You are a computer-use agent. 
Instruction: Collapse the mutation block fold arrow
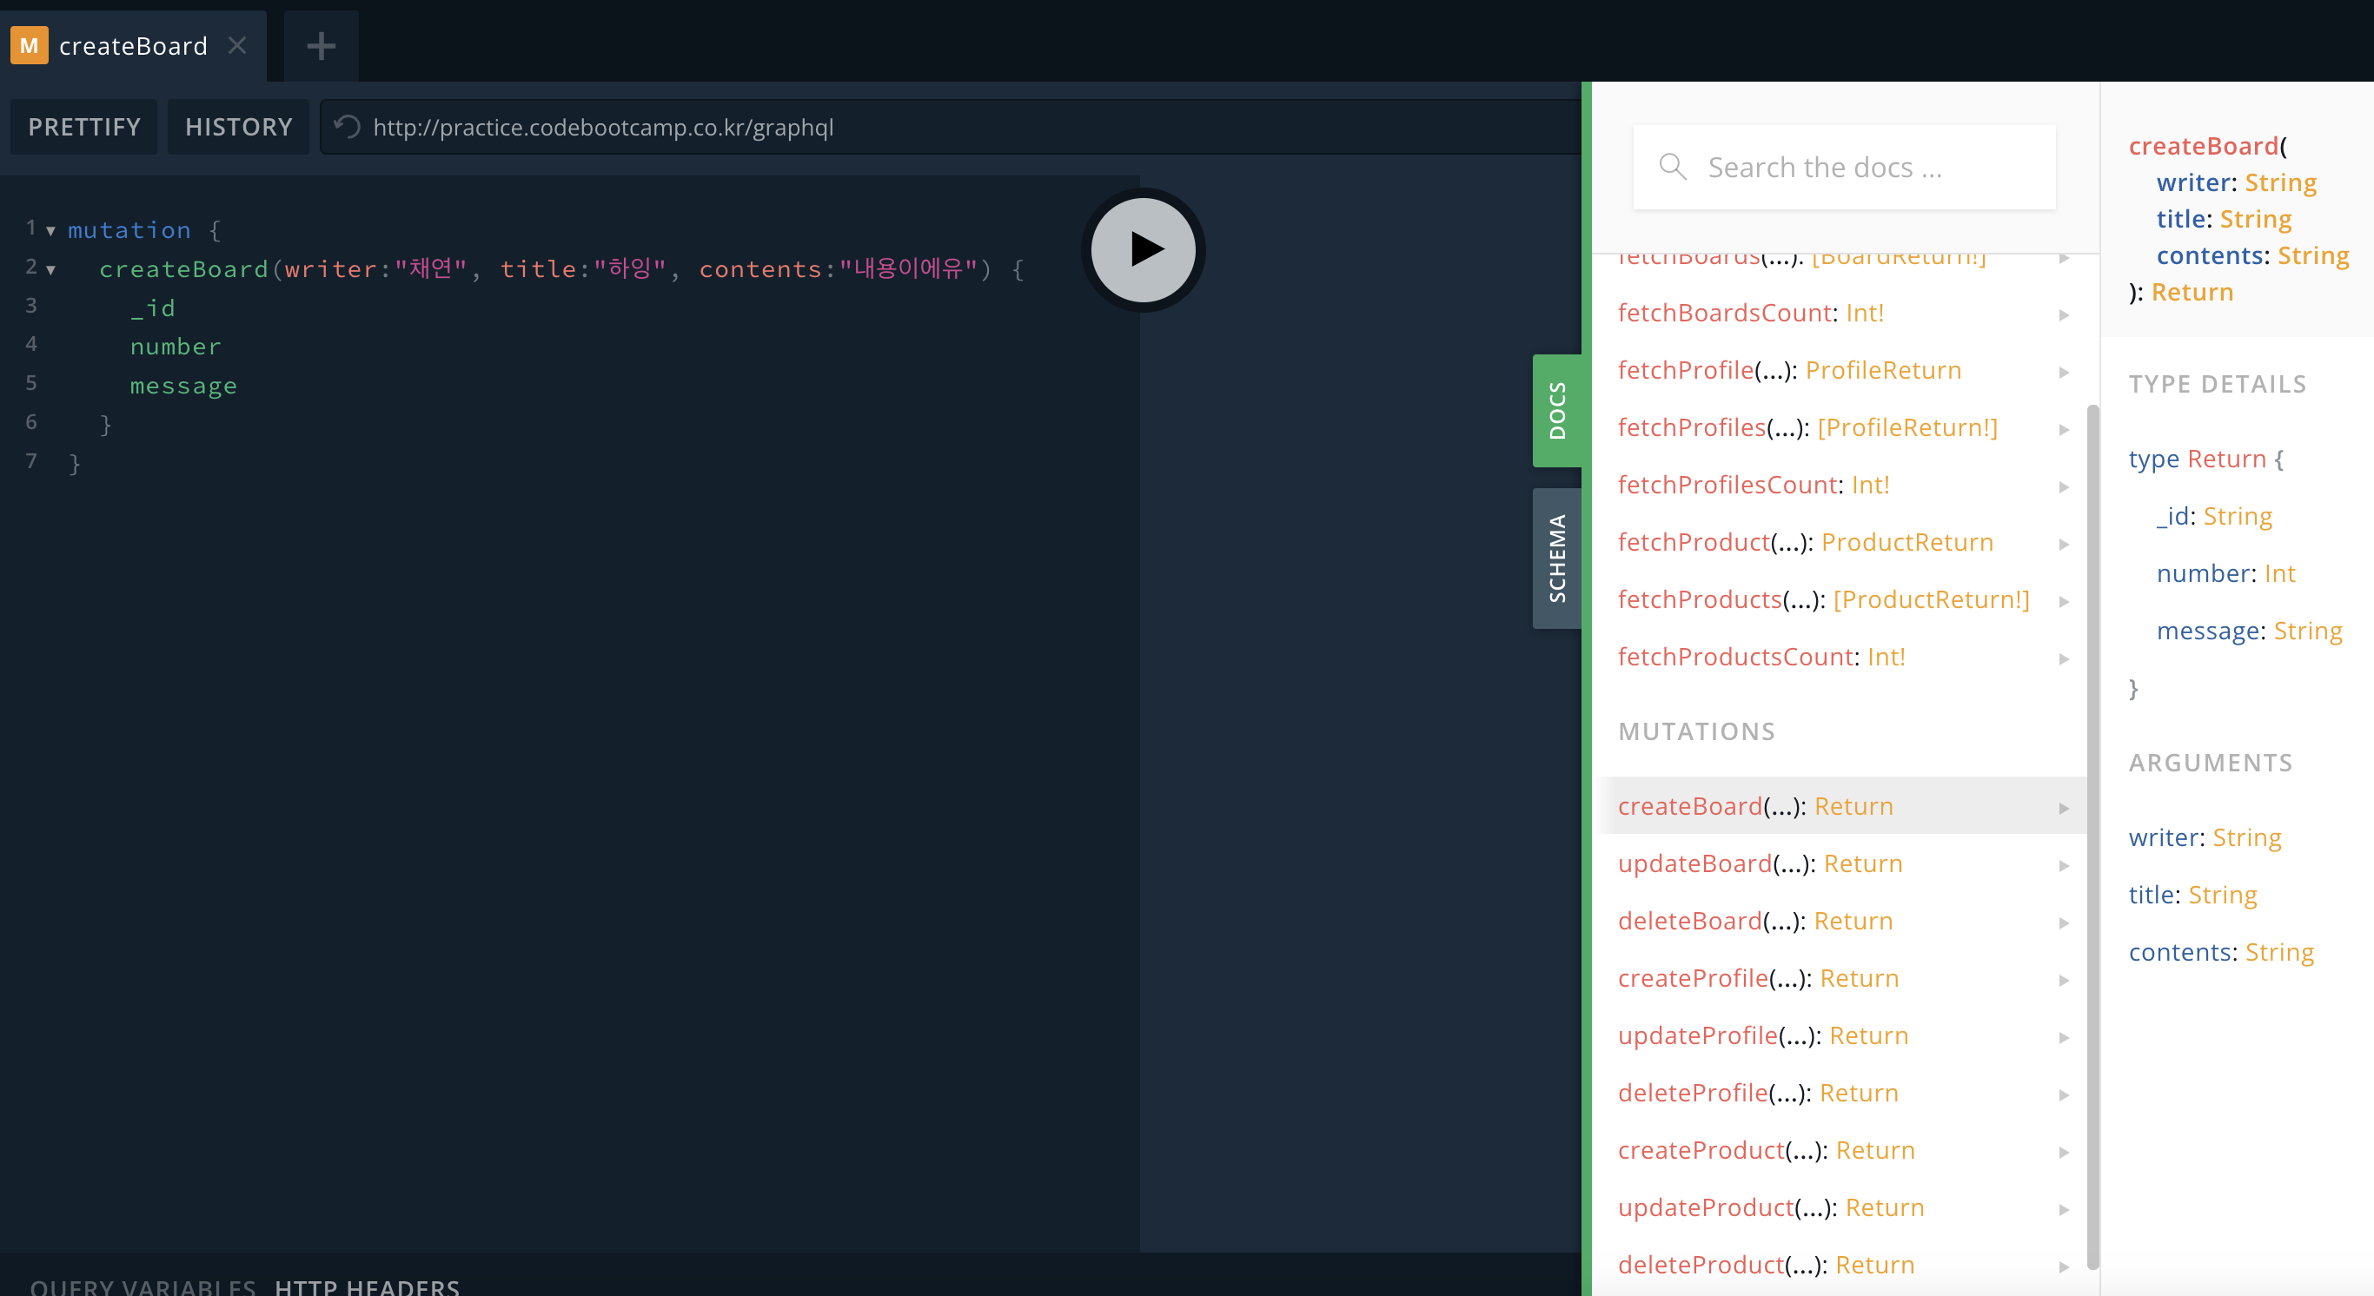click(x=50, y=230)
